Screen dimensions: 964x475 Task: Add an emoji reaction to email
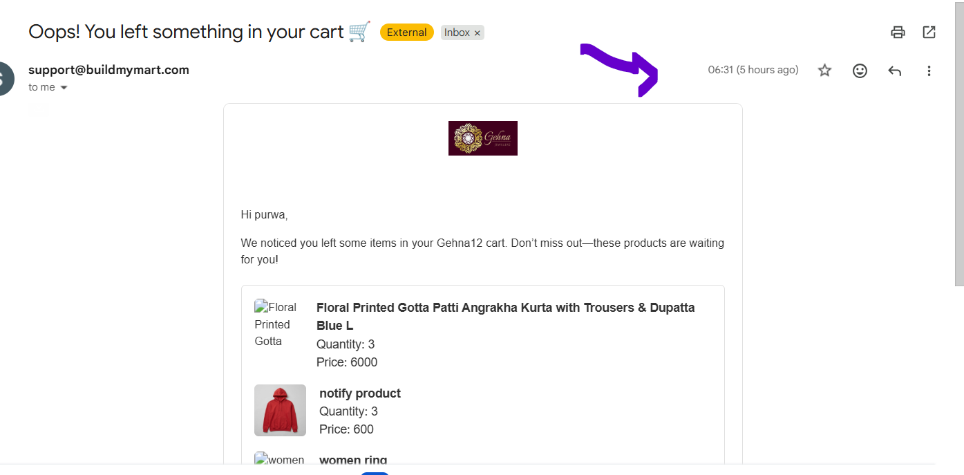point(860,71)
